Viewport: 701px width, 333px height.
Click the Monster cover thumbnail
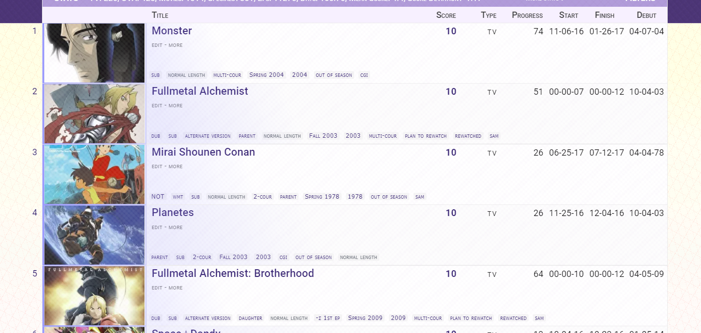[x=94, y=53]
